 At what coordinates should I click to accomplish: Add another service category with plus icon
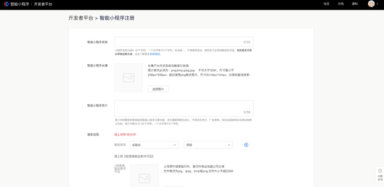tap(246, 145)
